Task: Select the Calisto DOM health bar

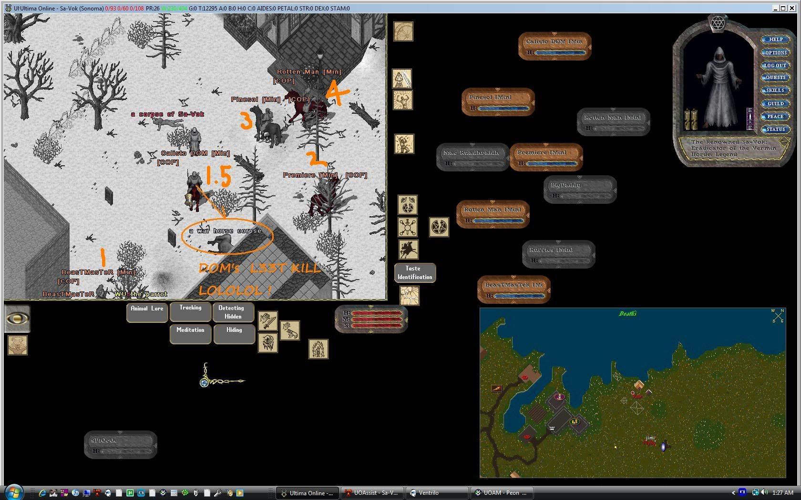Action: point(555,46)
